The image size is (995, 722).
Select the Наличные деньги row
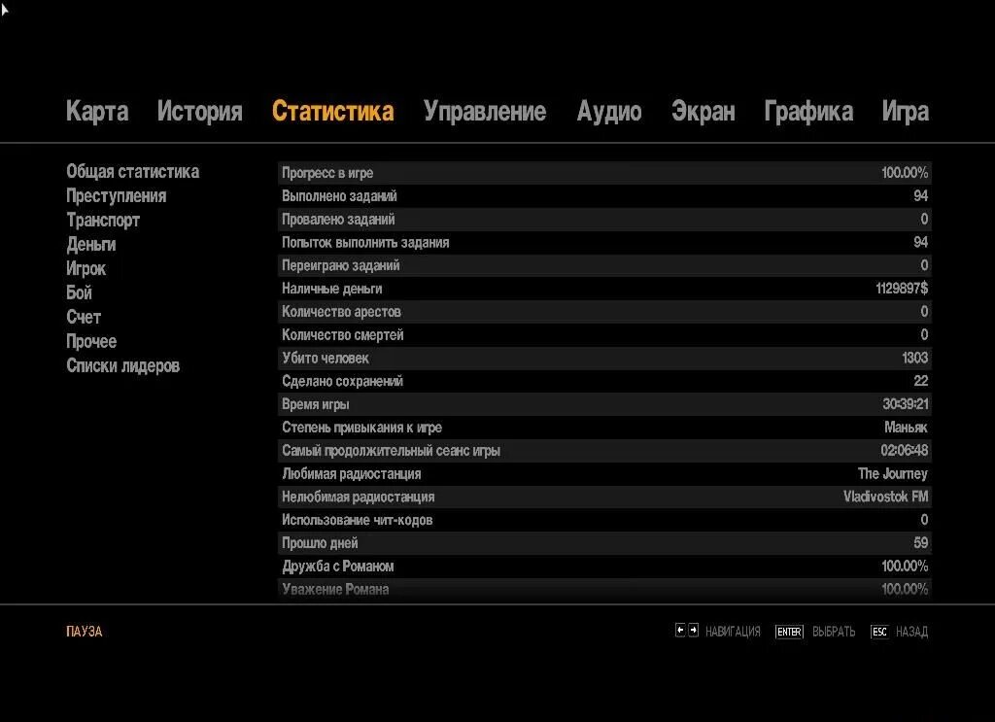pos(604,289)
